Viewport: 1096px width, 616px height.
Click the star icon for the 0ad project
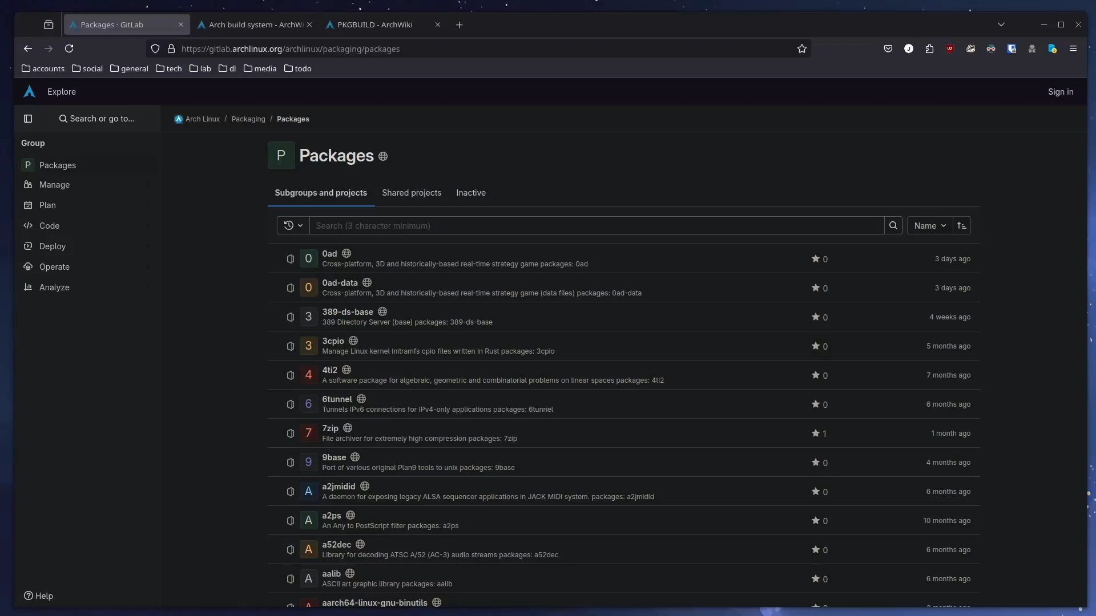click(x=816, y=259)
